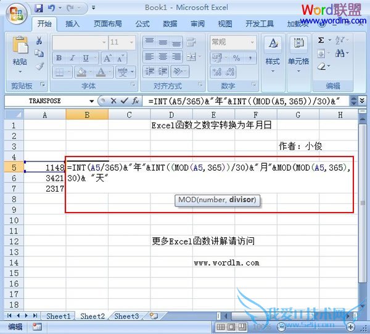Open the font name dropdown
Image resolution: width=370 pixels, height=334 pixels.
(104, 43)
